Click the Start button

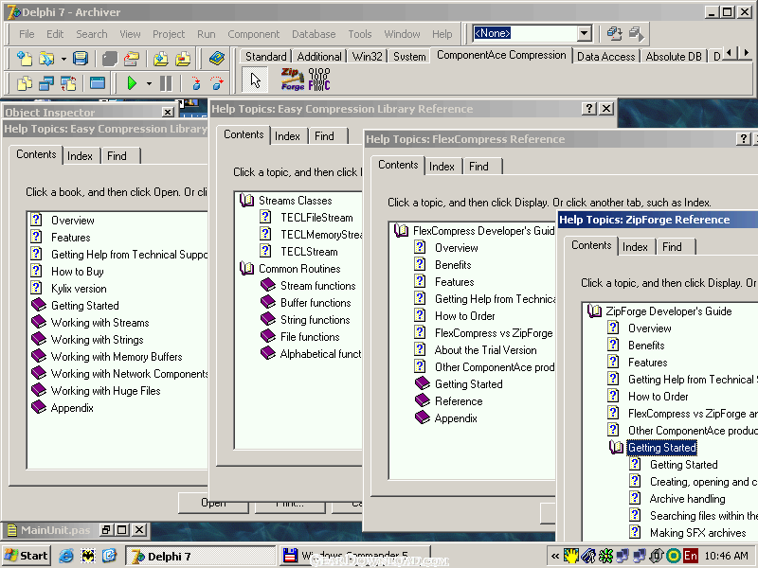tap(27, 556)
